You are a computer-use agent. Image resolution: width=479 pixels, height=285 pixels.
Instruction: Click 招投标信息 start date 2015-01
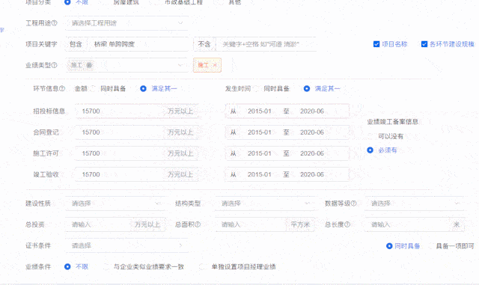point(260,111)
